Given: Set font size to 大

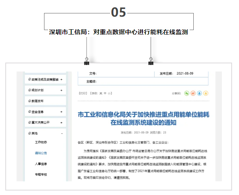Looking at the screenshot, I should point(101,93).
